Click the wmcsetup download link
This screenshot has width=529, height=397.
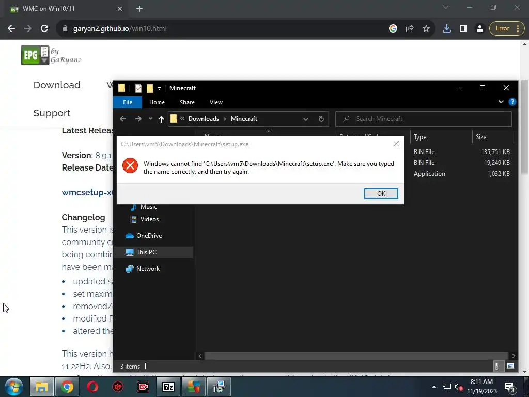pyautogui.click(x=87, y=192)
